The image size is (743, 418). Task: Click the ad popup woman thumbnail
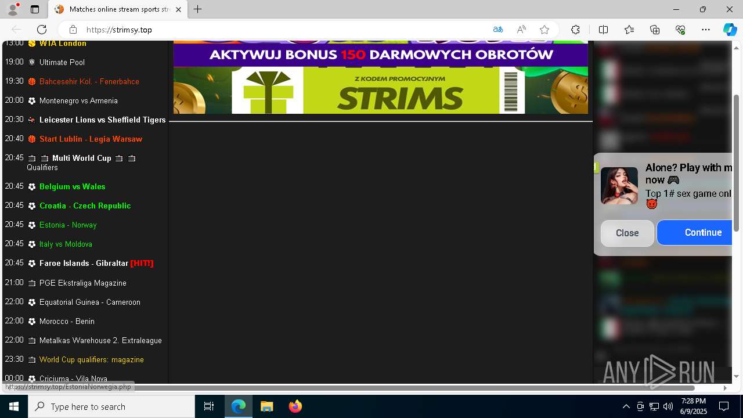click(619, 186)
